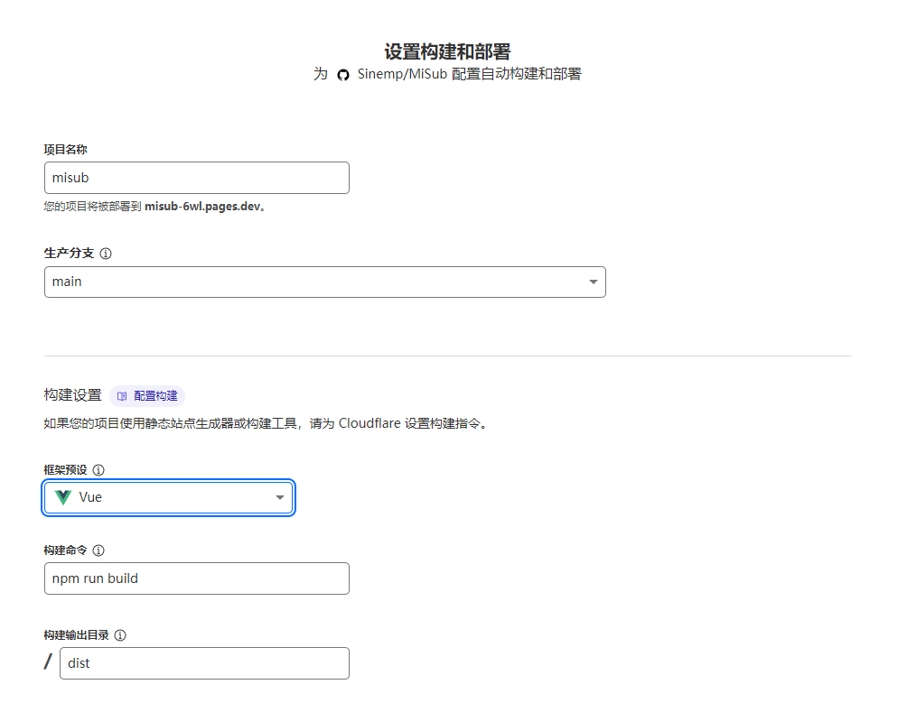898x703 pixels.
Task: Click the info icon beside 构建命令
Action: click(x=98, y=550)
